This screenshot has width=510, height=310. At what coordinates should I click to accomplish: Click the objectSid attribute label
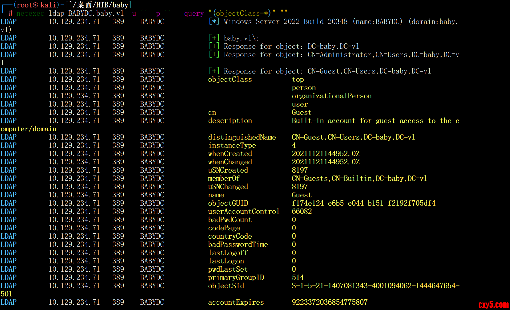(x=226, y=286)
